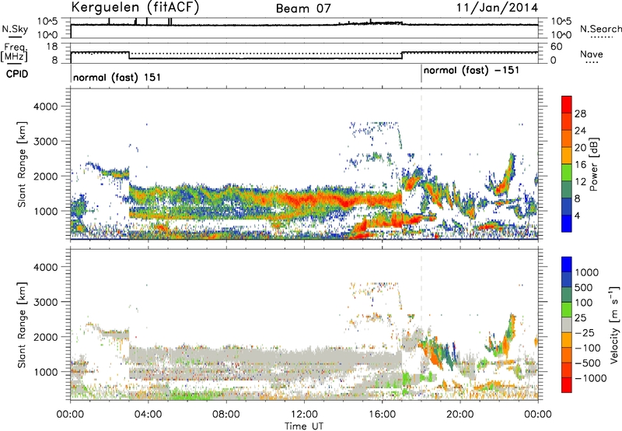Click the '08:00' time tick label
Screen dimensions: 622x431
click(x=226, y=415)
